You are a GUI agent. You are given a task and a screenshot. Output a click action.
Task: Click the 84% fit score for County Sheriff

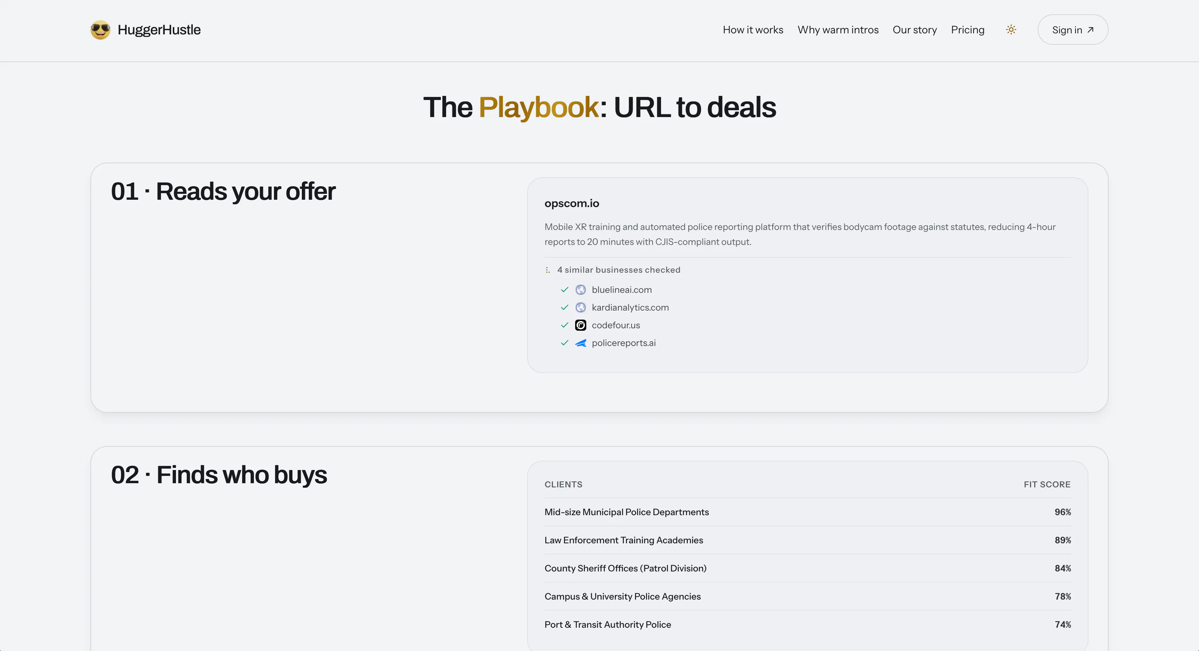click(1063, 568)
